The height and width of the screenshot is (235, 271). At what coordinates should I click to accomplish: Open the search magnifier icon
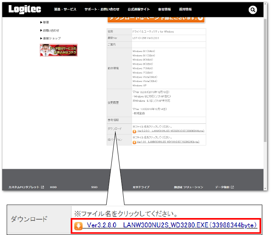253,10
